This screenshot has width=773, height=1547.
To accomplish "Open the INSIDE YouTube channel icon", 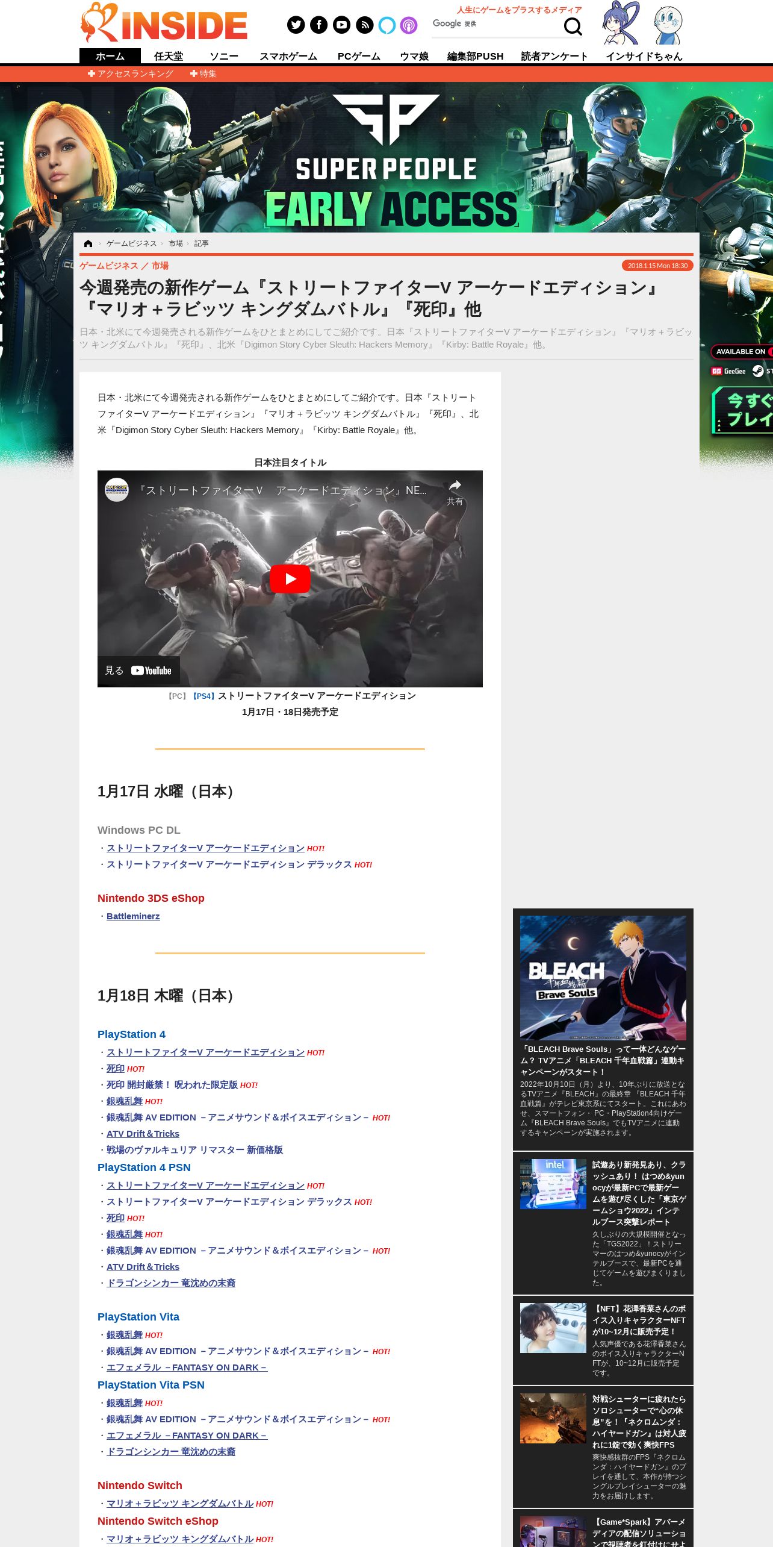I will (x=341, y=25).
